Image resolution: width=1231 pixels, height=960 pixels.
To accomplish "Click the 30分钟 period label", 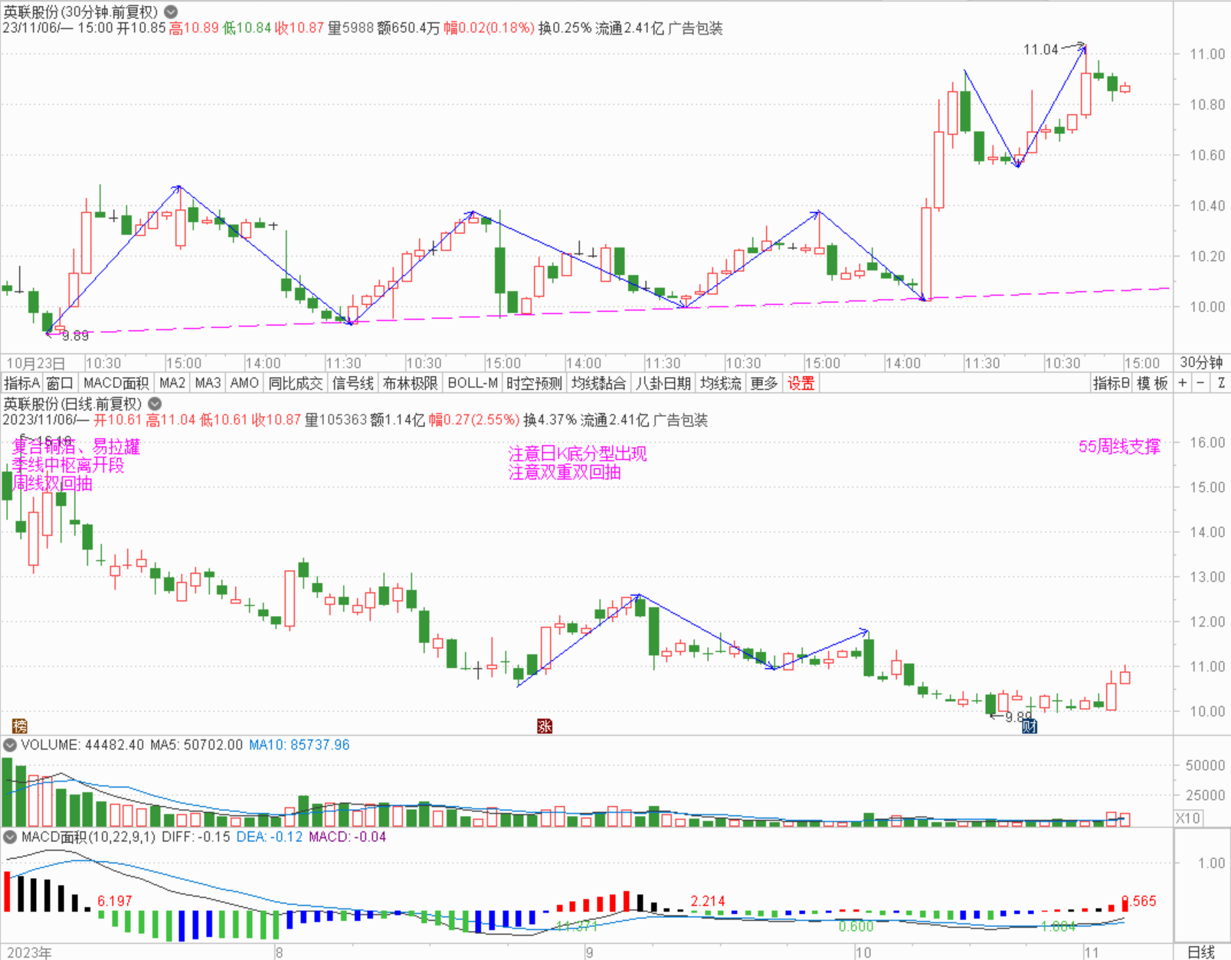I will 1201,362.
